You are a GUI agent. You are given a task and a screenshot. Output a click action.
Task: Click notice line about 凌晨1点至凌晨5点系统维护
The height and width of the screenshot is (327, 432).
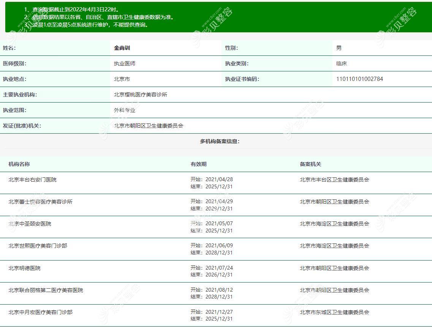coord(87,25)
